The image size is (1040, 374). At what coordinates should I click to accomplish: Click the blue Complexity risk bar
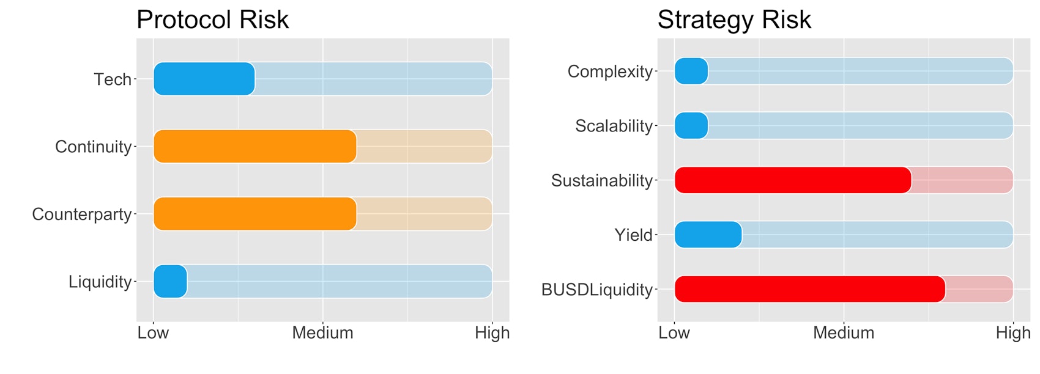[x=691, y=71]
